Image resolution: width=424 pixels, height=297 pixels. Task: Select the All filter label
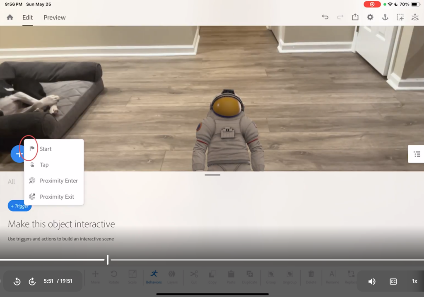pyautogui.click(x=11, y=181)
